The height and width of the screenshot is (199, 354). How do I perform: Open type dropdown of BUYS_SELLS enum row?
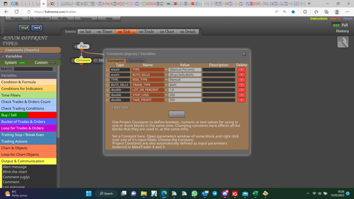click(120, 74)
